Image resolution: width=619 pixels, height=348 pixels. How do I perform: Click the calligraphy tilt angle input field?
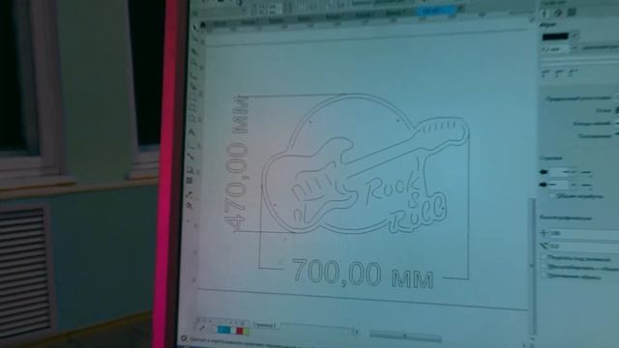[583, 246]
